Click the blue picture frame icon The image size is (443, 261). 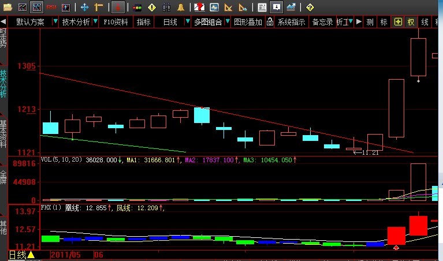coord(214,7)
